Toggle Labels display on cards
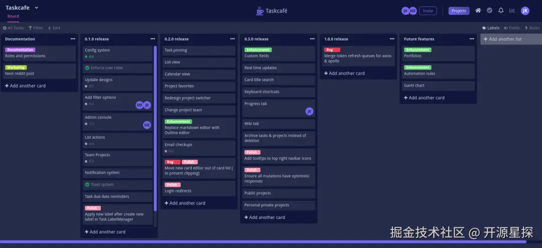The width and height of the screenshot is (542, 248). (491, 28)
